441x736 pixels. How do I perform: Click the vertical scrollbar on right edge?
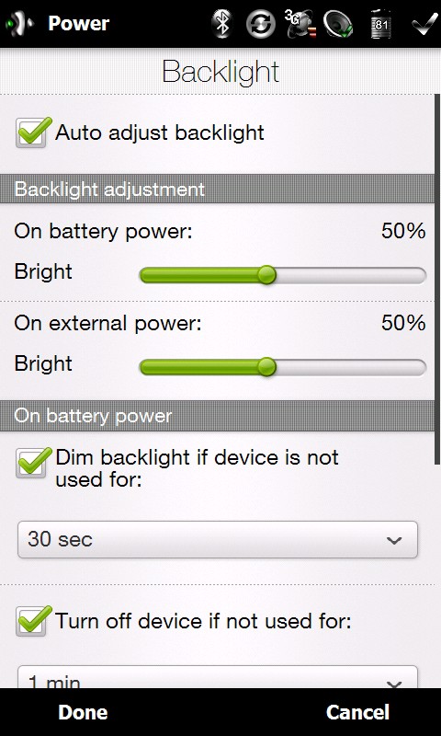click(437, 280)
